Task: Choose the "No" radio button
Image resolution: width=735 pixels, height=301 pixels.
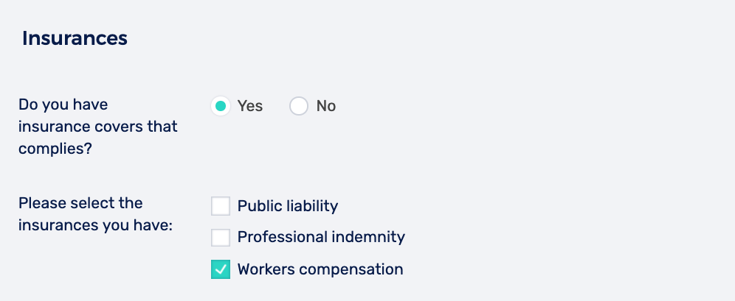Action: (298, 106)
